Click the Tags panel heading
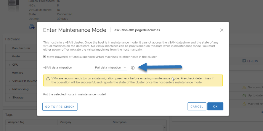 (x=9, y=114)
